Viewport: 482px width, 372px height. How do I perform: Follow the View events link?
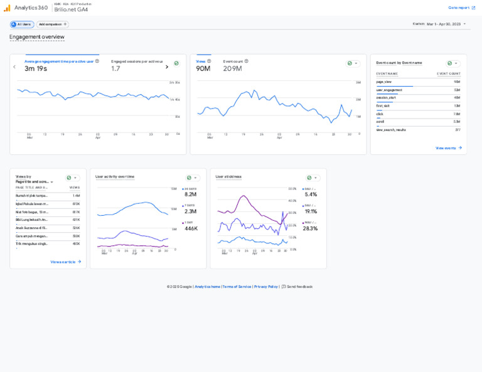(x=449, y=148)
